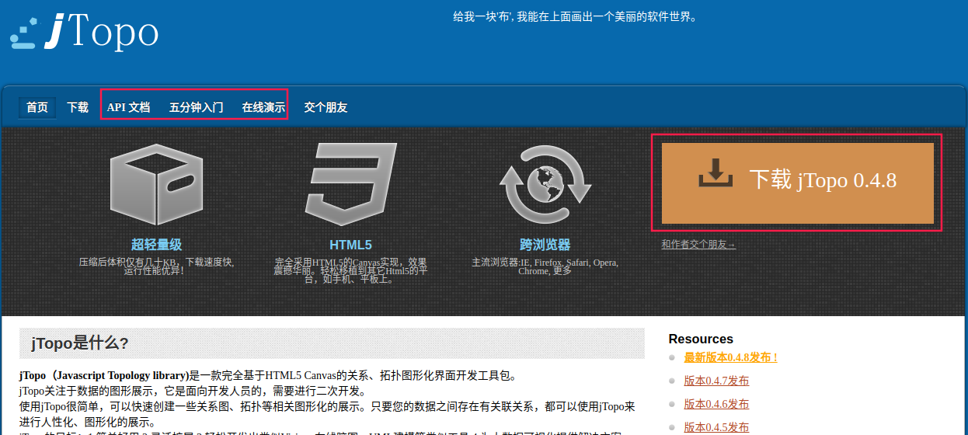Click the jTopo logo in header
Image resolution: width=968 pixels, height=435 pixels.
[x=85, y=33]
